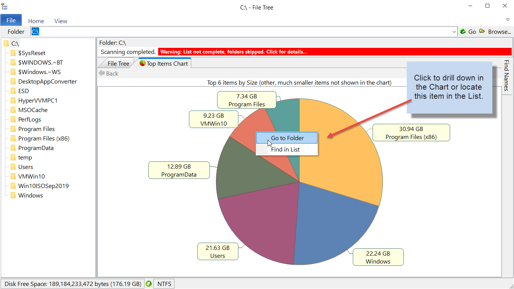Click the green refresh icon in status bar
This screenshot has height=289, width=514.
(x=149, y=284)
